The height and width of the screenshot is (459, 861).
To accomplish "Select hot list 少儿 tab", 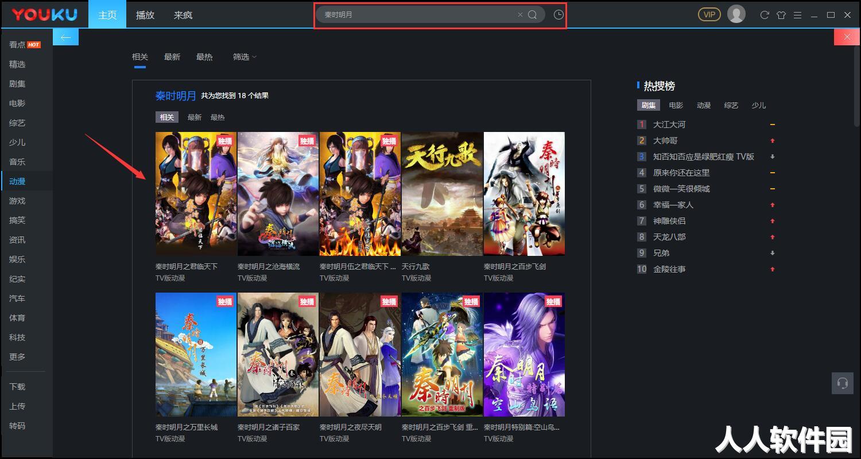I will [759, 106].
